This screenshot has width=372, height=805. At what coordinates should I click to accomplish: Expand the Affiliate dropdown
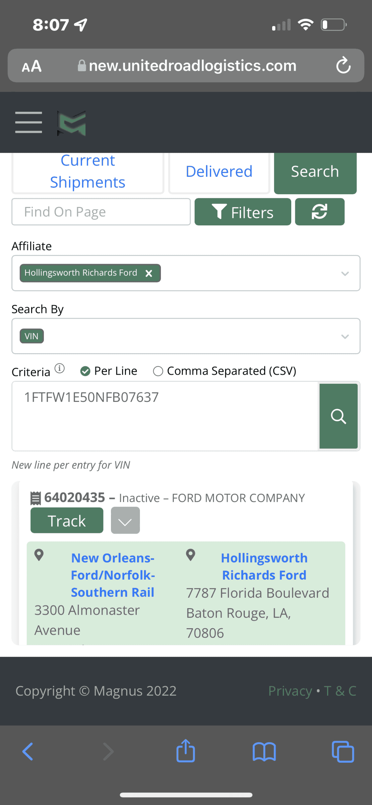(345, 273)
